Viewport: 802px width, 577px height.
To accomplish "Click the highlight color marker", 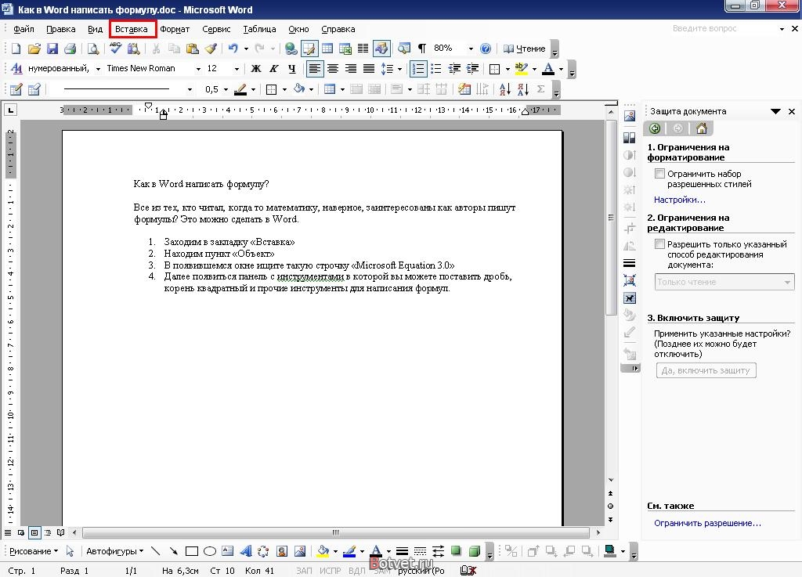I will pyautogui.click(x=521, y=68).
